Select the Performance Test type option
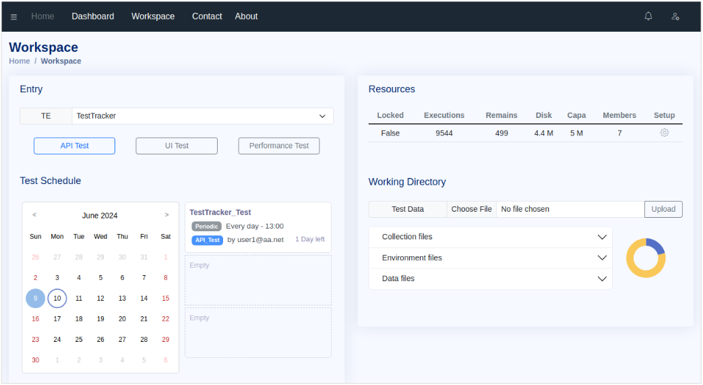 point(278,146)
